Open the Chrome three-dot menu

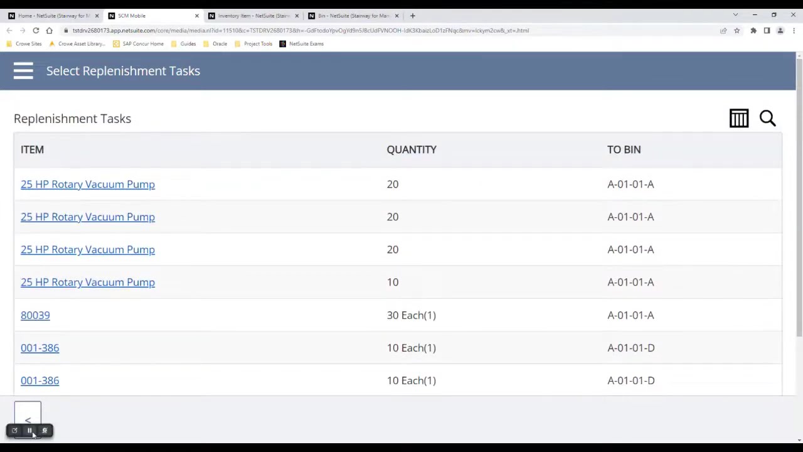coord(794,30)
